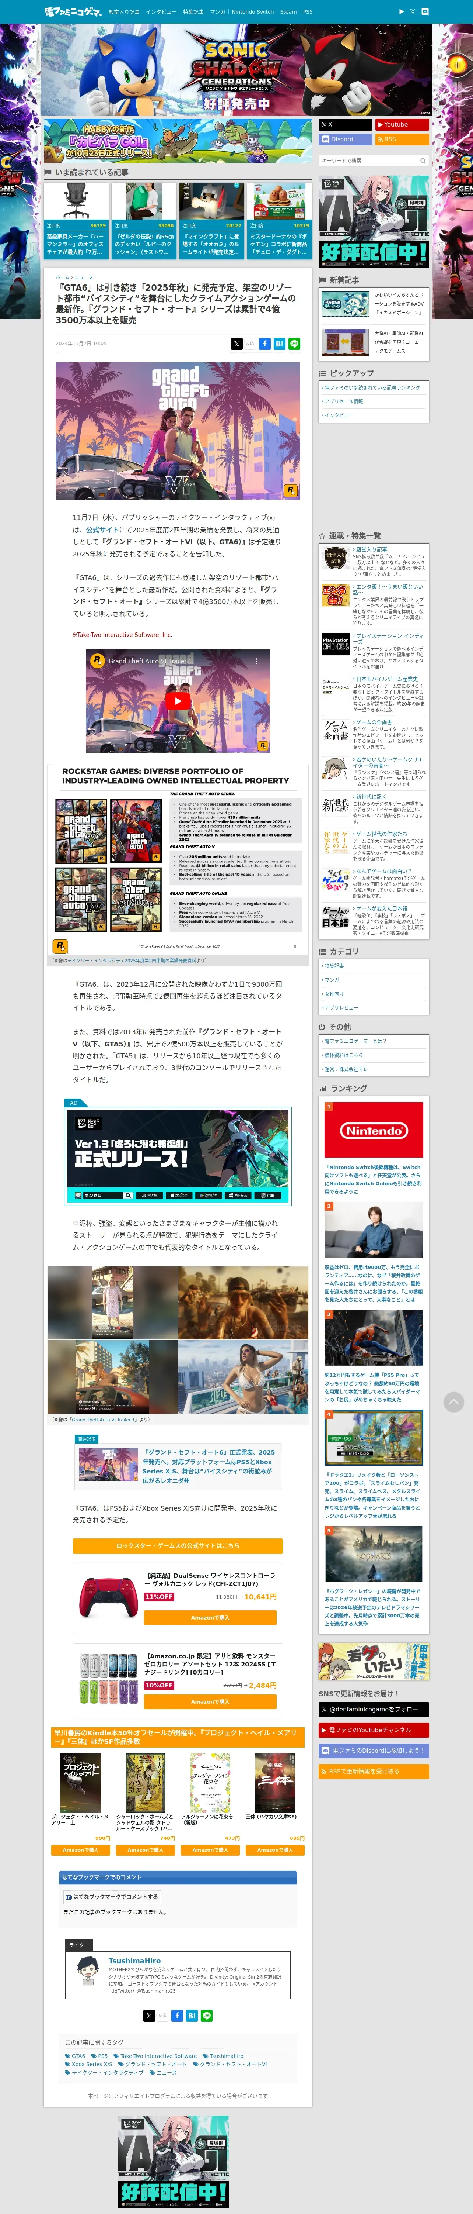This screenshot has height=2214, width=473.
Task: Open the アプリセール情報 pickup link
Action: (x=343, y=401)
